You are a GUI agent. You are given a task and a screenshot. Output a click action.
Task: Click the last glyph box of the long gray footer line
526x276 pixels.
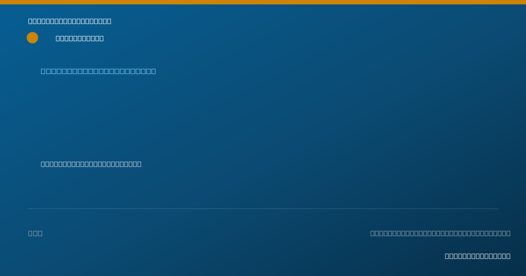click(508, 233)
